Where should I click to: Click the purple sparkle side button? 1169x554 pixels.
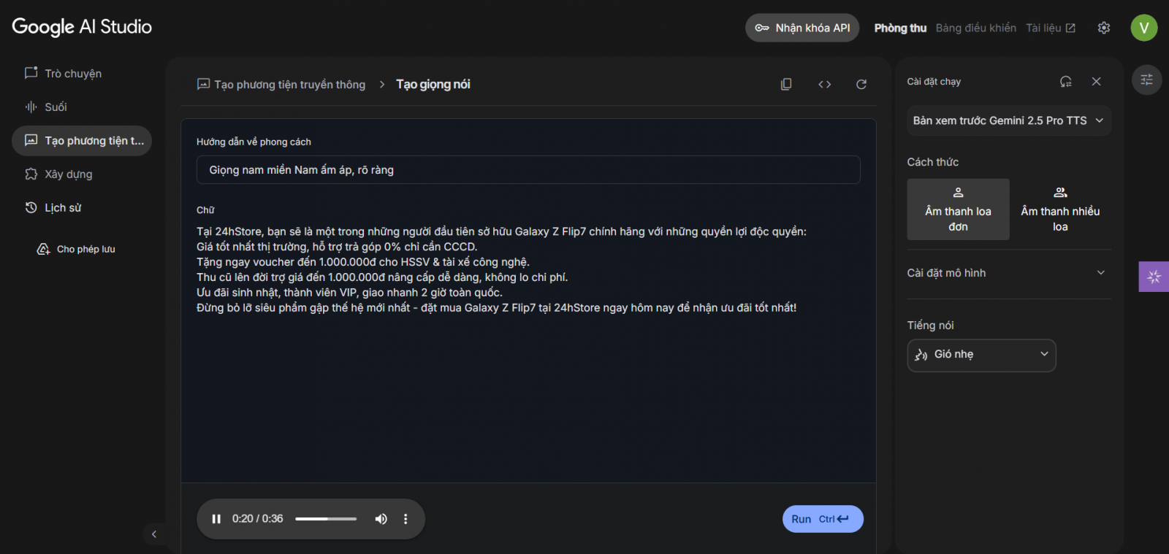(1154, 277)
